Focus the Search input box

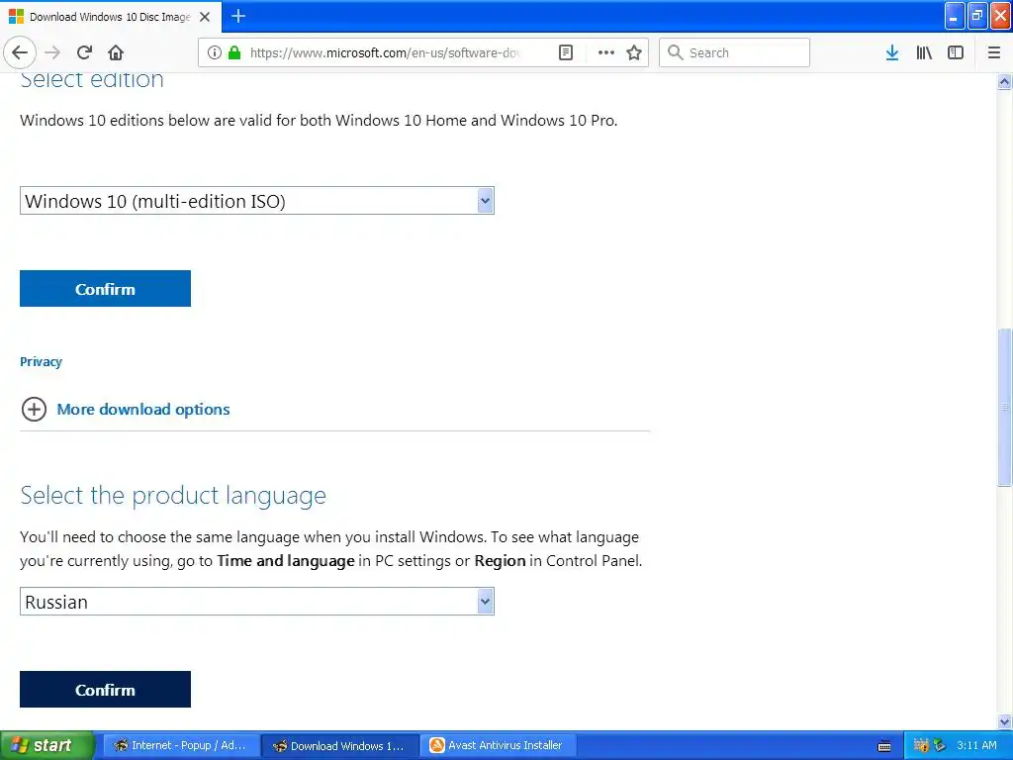pos(734,52)
